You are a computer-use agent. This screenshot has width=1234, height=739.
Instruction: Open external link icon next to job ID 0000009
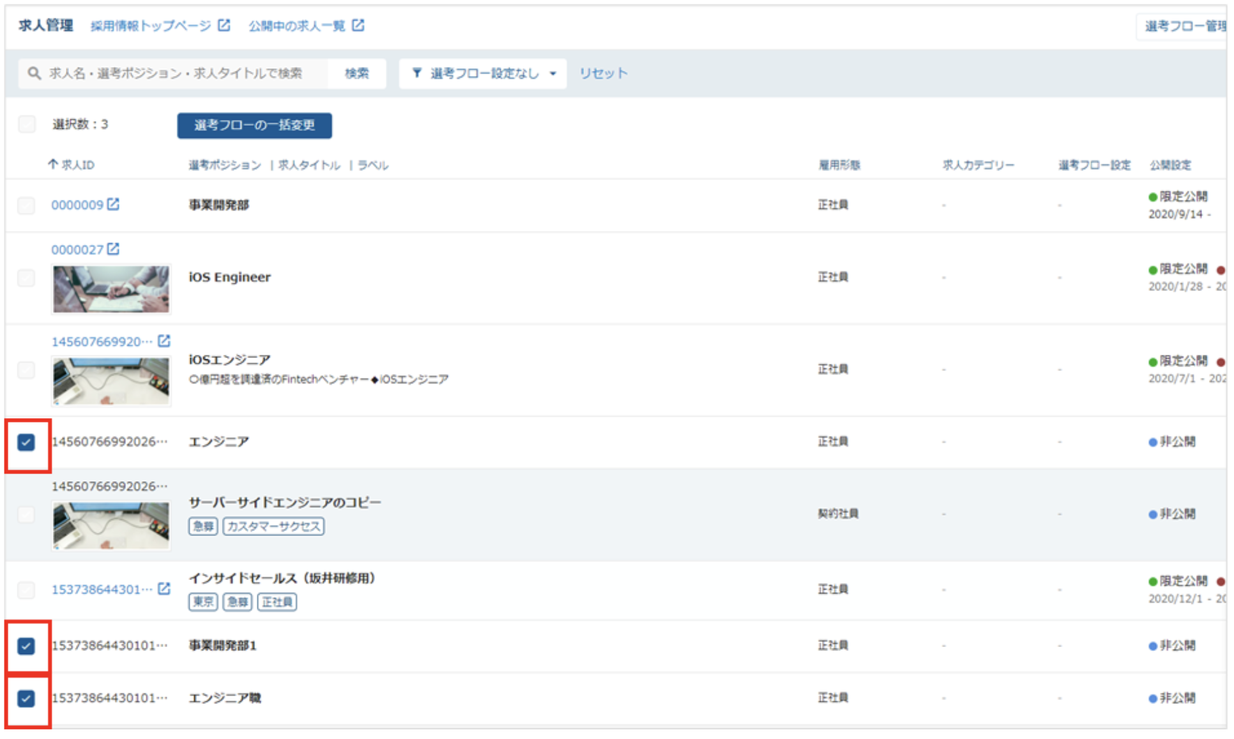(x=113, y=204)
